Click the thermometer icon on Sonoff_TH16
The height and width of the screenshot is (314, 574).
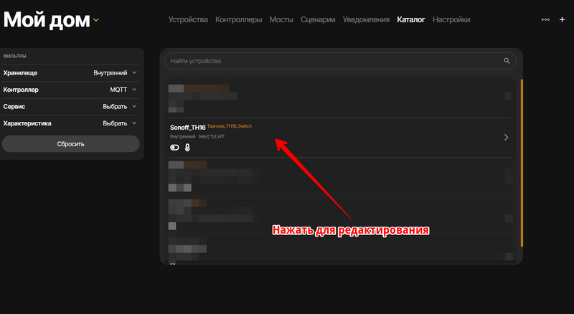point(187,148)
